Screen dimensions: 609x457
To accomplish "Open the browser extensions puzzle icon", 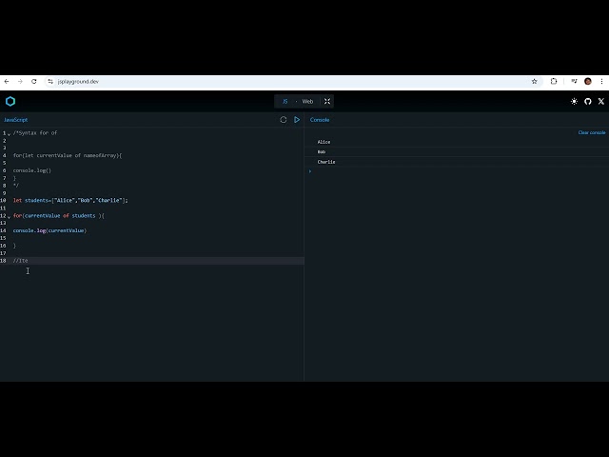I will click(x=554, y=81).
